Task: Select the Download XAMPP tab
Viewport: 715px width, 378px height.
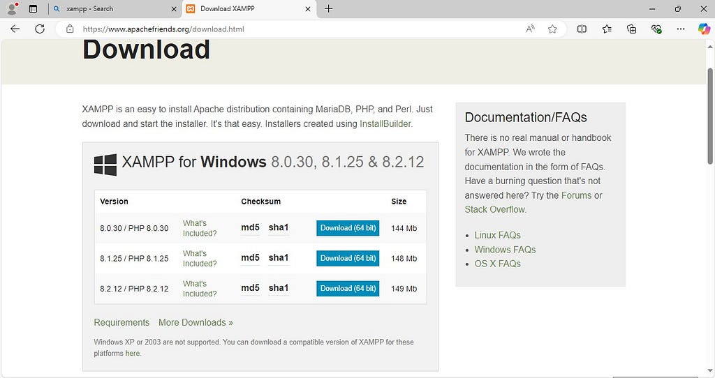Action: (x=249, y=8)
